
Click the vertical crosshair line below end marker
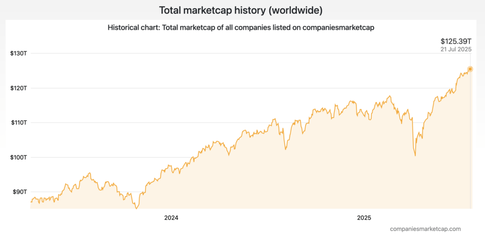(x=470, y=142)
